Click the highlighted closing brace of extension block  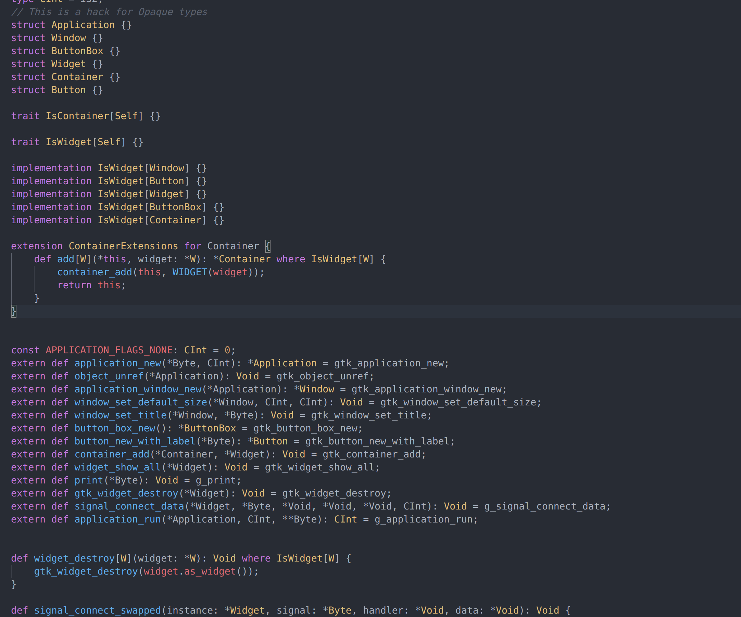point(14,311)
